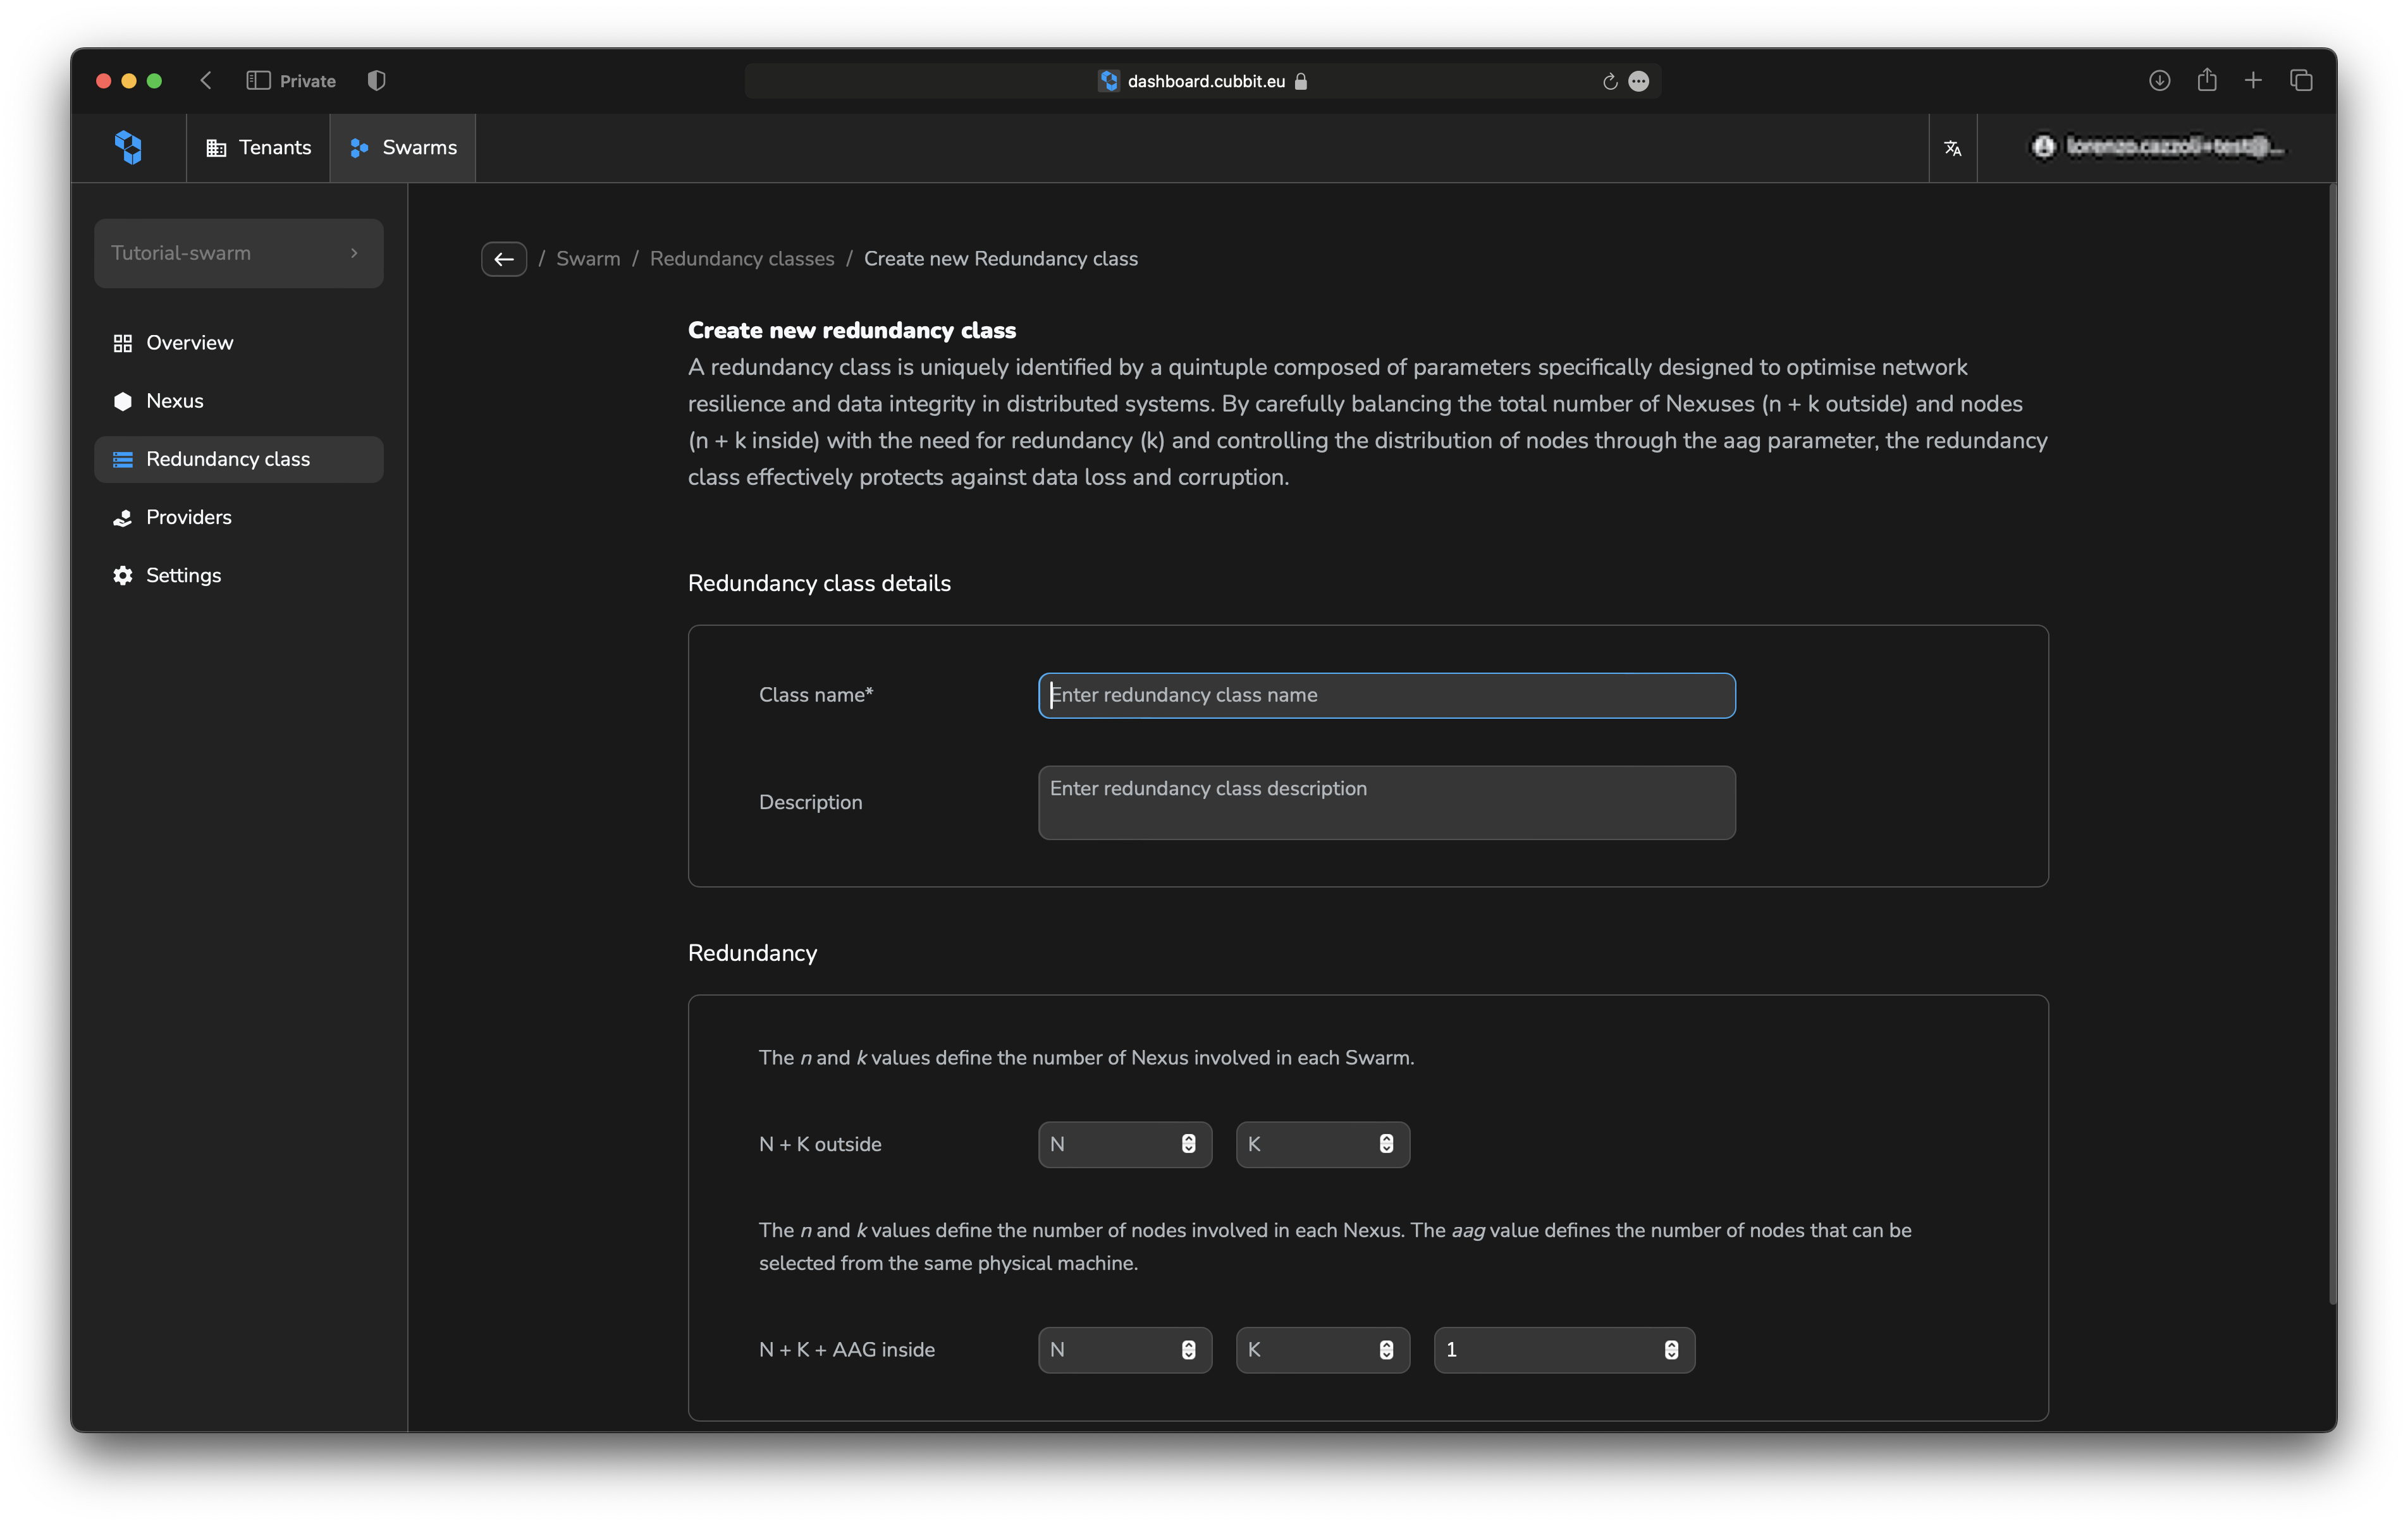Click the N field for N + K + AAG inside
The image size is (2408, 1526).
[1124, 1350]
